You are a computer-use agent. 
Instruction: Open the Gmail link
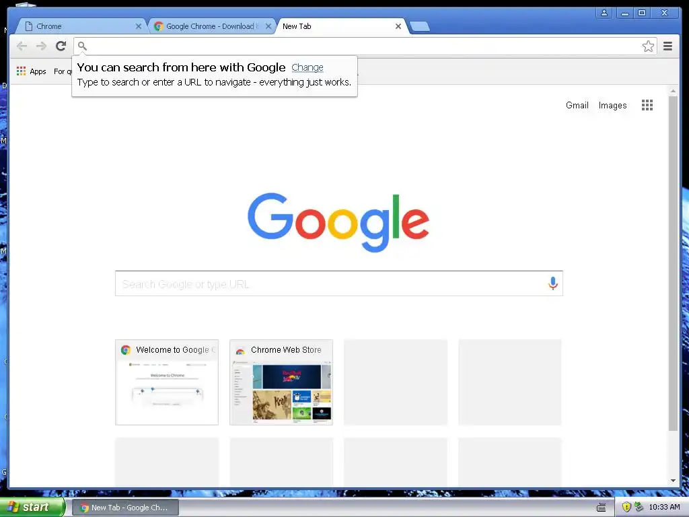[x=577, y=106]
